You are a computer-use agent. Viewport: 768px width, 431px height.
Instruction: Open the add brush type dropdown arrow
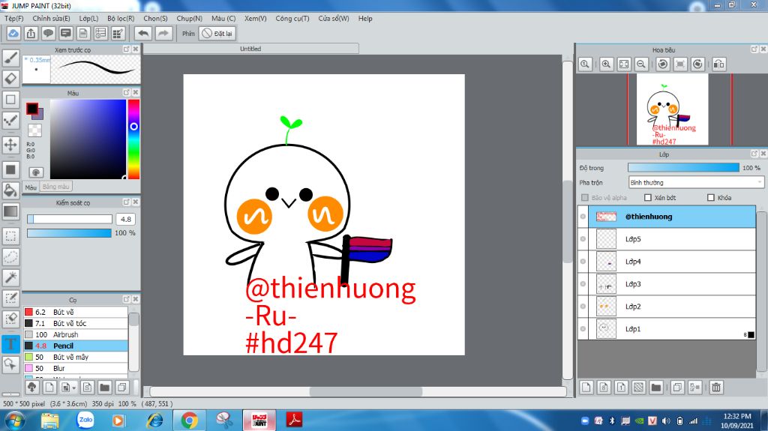(74, 388)
